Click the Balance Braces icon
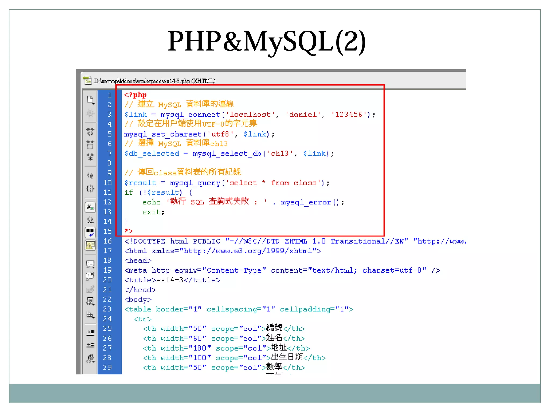 coord(91,188)
